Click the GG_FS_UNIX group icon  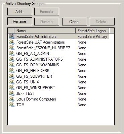tap(12, 82)
